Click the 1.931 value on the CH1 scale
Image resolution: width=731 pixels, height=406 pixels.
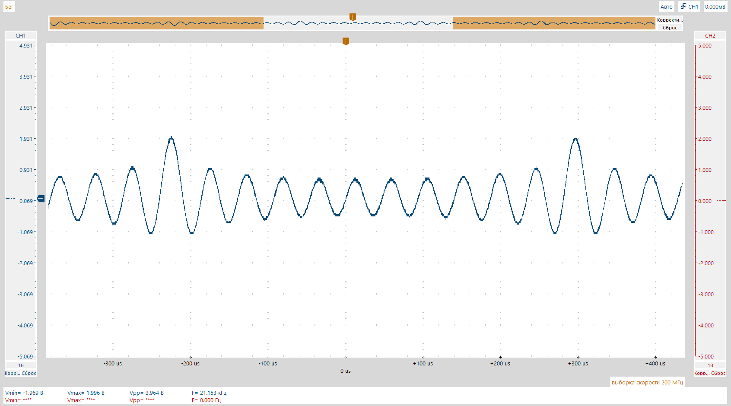[x=26, y=139]
